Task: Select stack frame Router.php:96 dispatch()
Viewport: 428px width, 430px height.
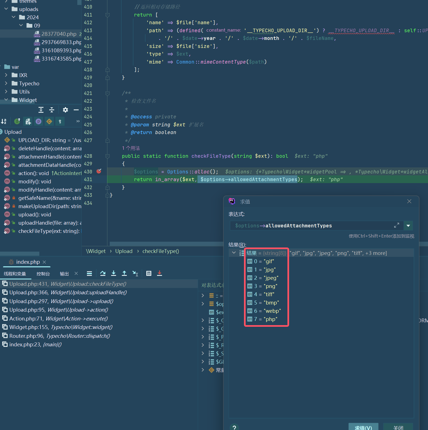Action: [99, 336]
